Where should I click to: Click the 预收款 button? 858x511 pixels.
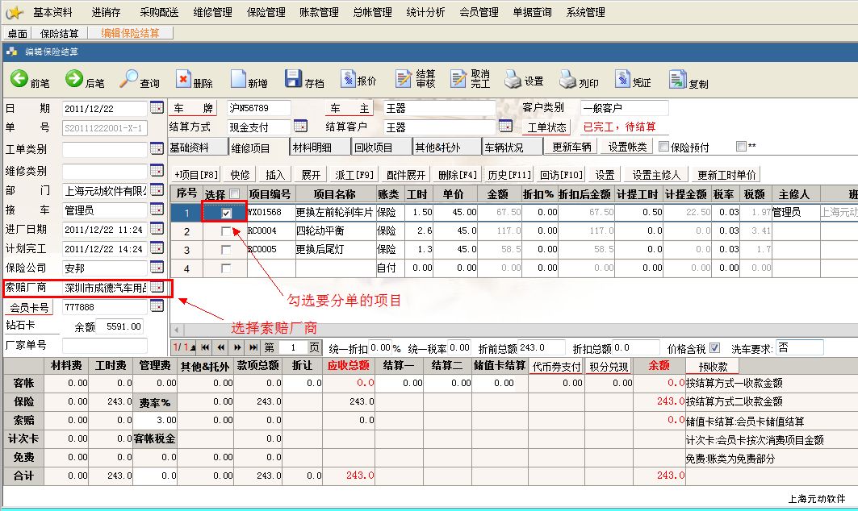(712, 366)
